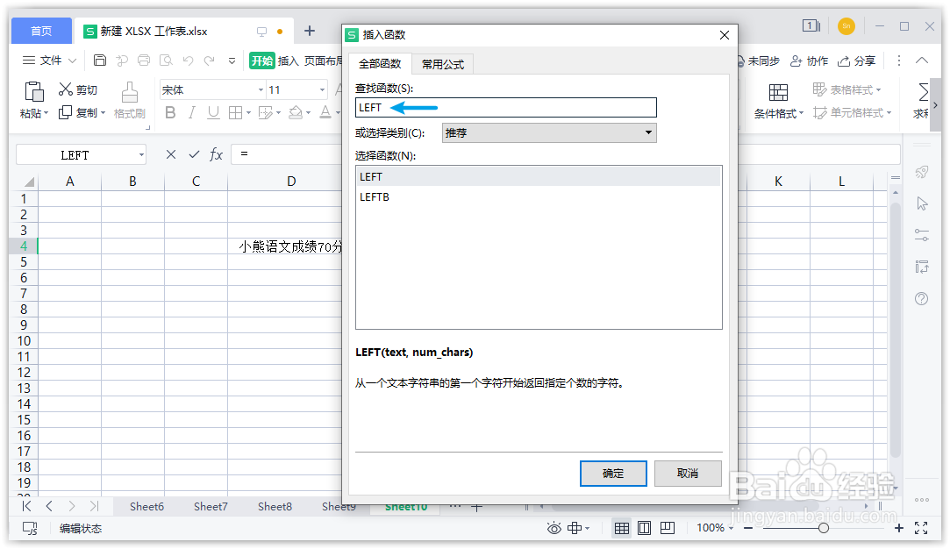The image size is (950, 549).
Task: Click the fx insert function icon
Action: [216, 154]
